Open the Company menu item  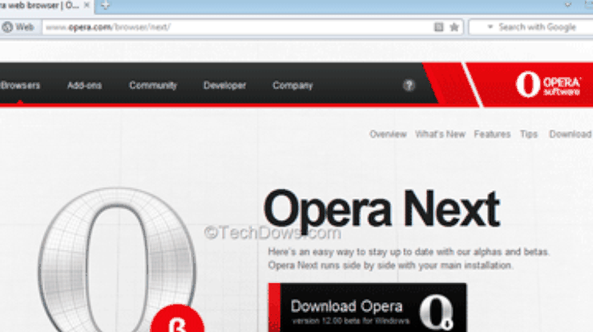(x=292, y=86)
